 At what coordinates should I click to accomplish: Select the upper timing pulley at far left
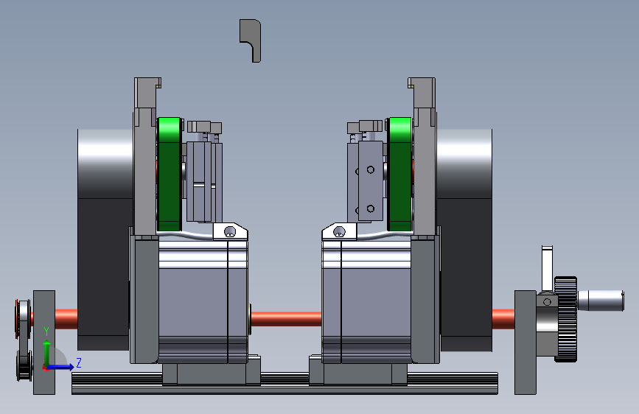23,319
